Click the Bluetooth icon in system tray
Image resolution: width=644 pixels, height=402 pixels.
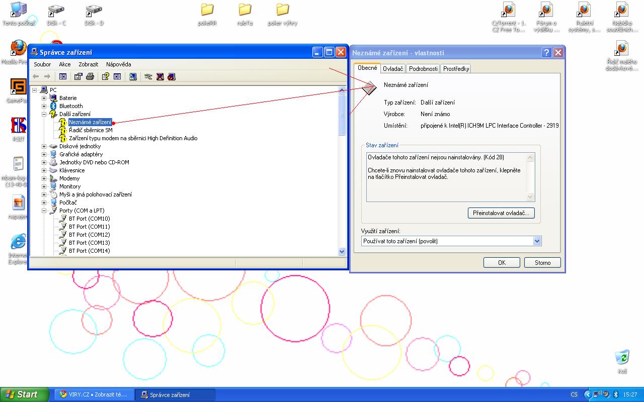click(615, 394)
